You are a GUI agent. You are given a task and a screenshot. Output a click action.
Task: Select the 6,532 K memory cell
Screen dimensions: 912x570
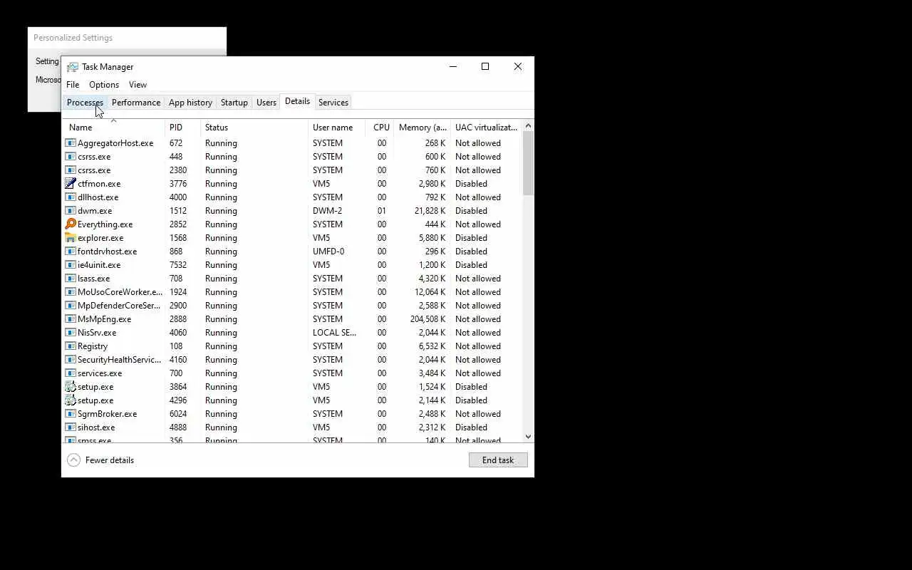tap(432, 346)
